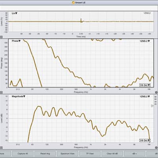The height and width of the screenshot is (158, 158).
Task: Open the gear settings icon beside the phase plot
Action: [x=156, y=92]
